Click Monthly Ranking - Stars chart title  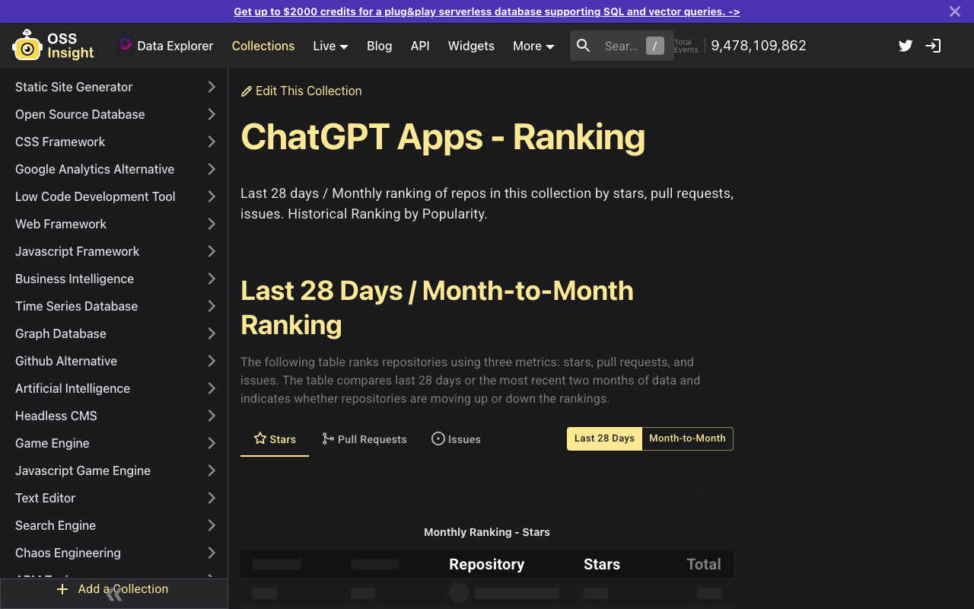click(x=487, y=532)
